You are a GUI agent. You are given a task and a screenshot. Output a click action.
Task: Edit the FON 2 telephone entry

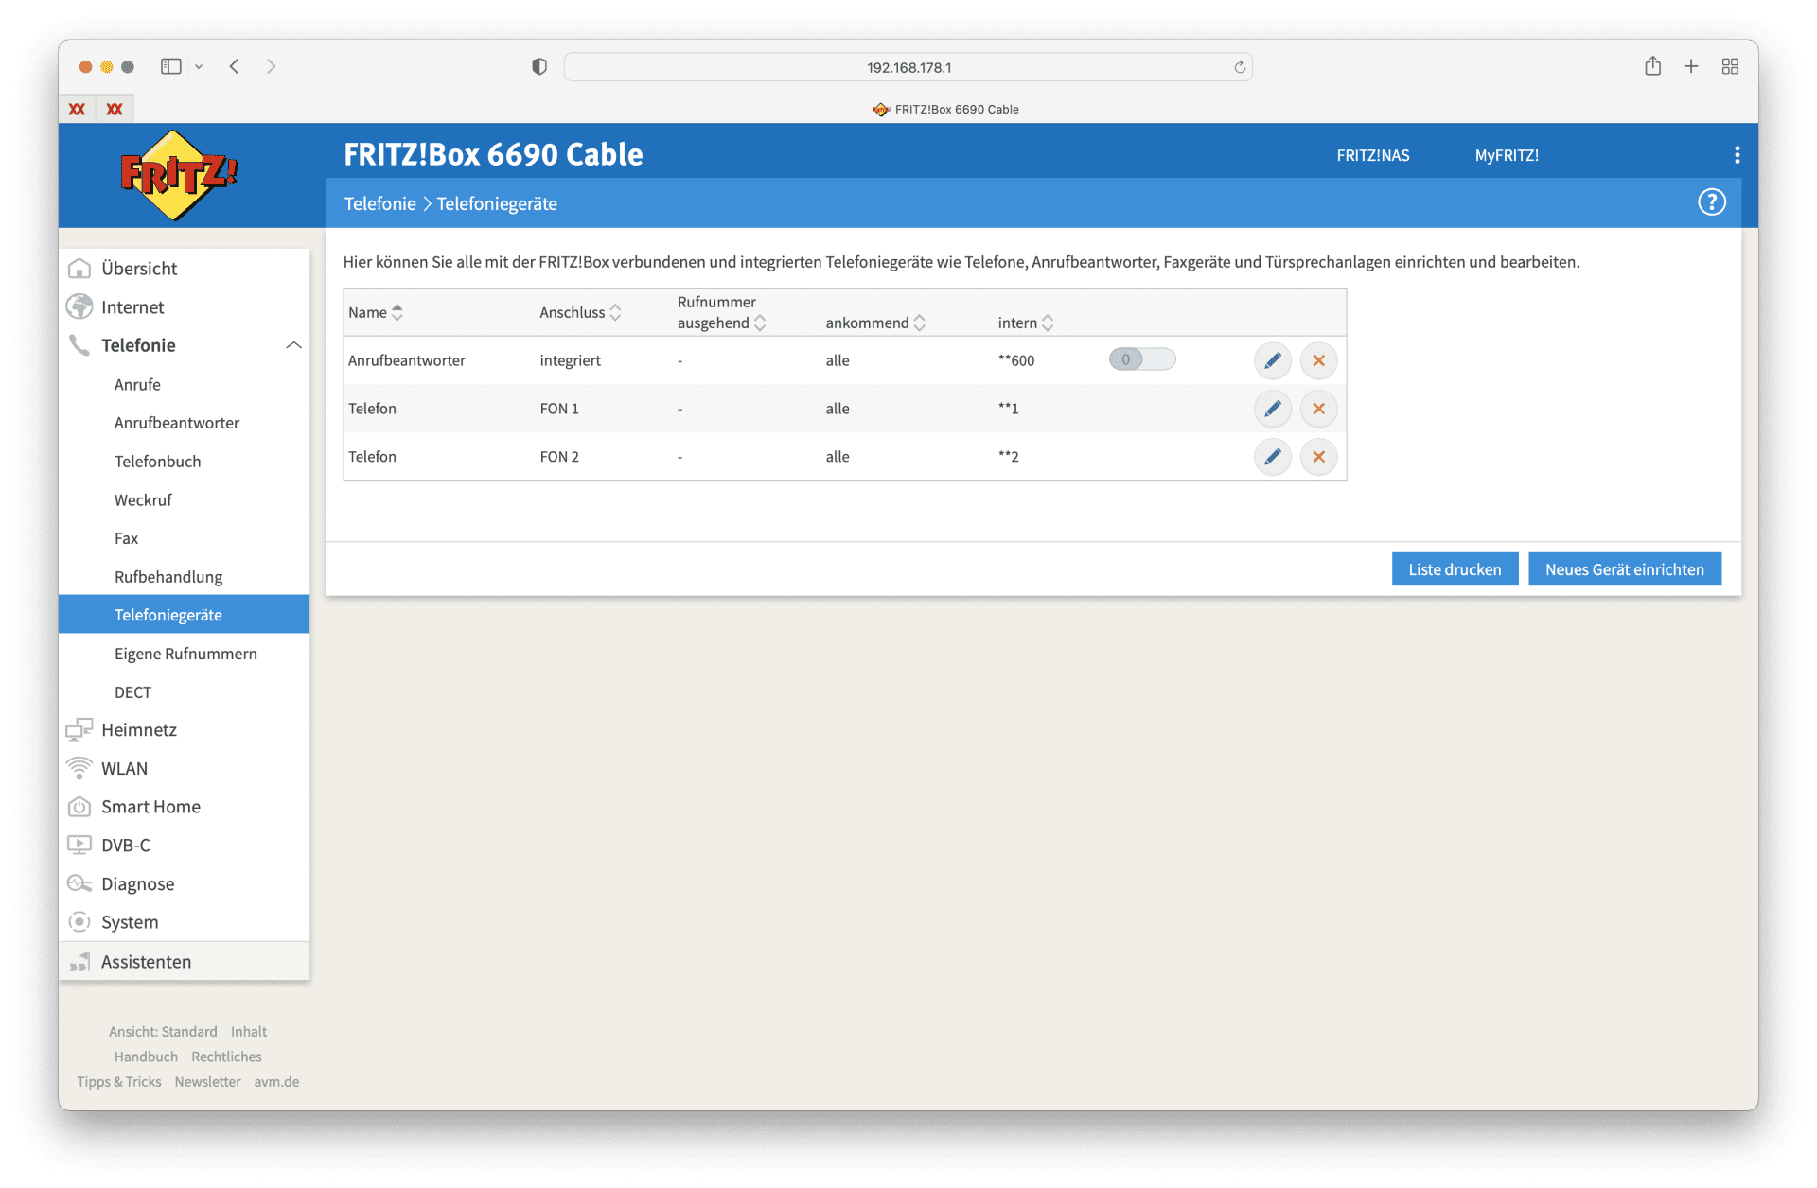tap(1273, 457)
